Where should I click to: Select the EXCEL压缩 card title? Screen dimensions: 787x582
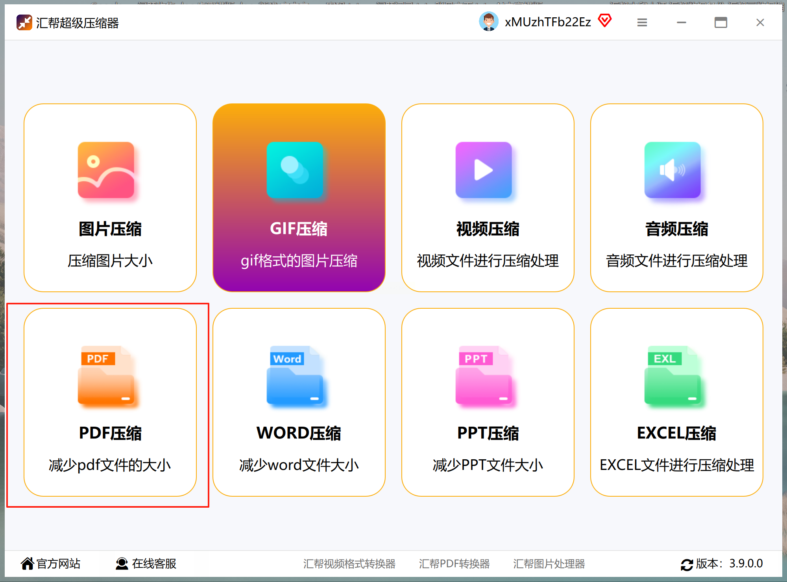tap(676, 433)
